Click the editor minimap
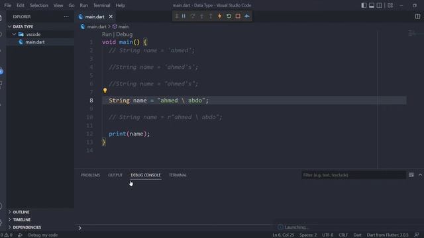Image resolution: width=424 pixels, height=238 pixels. click(x=415, y=34)
